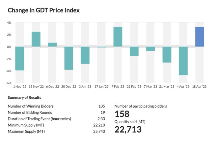Select the 7 Feb '23 positive bar
Screen dimensions: 220x144
[x=118, y=37]
